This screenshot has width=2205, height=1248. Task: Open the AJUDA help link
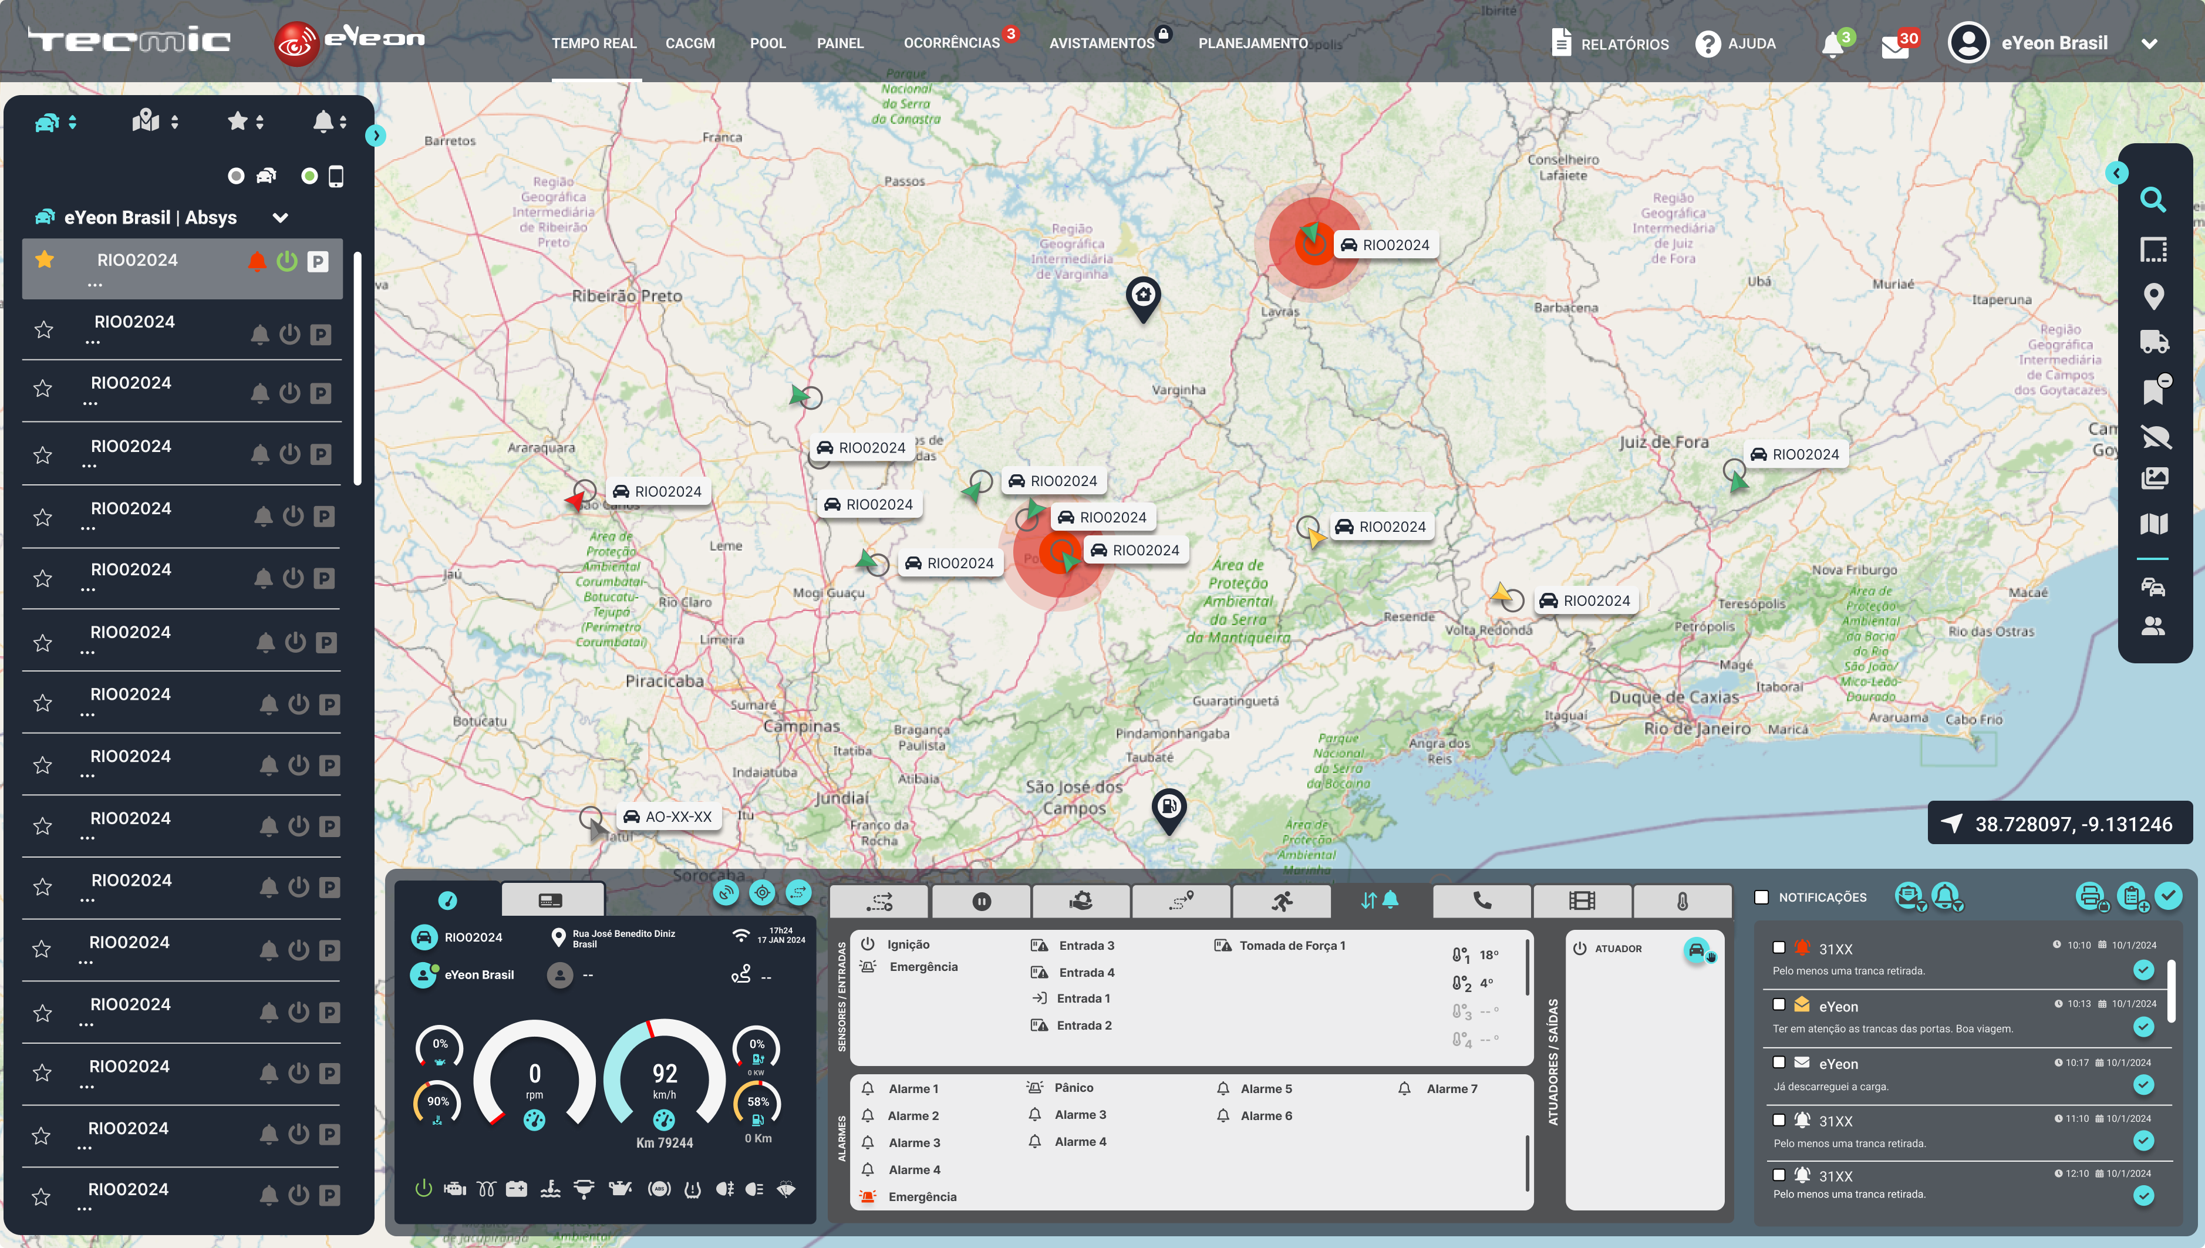click(1735, 43)
